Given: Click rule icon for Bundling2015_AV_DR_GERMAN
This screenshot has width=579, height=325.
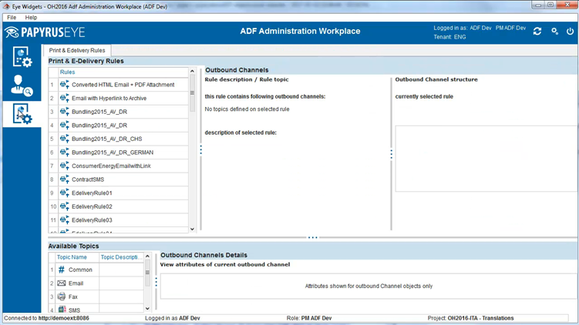Looking at the screenshot, I should (65, 152).
